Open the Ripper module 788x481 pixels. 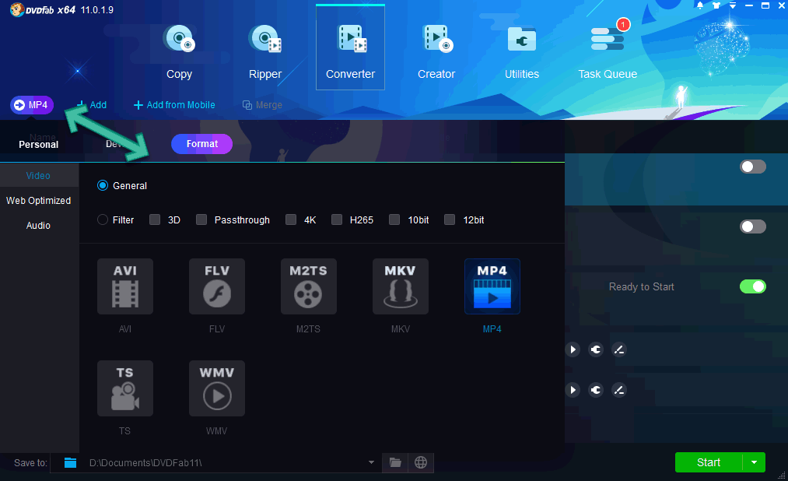click(264, 52)
